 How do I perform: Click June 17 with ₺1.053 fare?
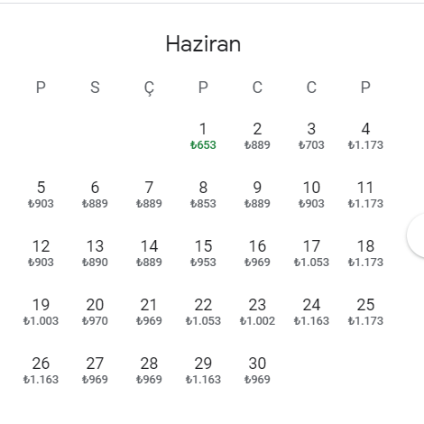tap(311, 253)
